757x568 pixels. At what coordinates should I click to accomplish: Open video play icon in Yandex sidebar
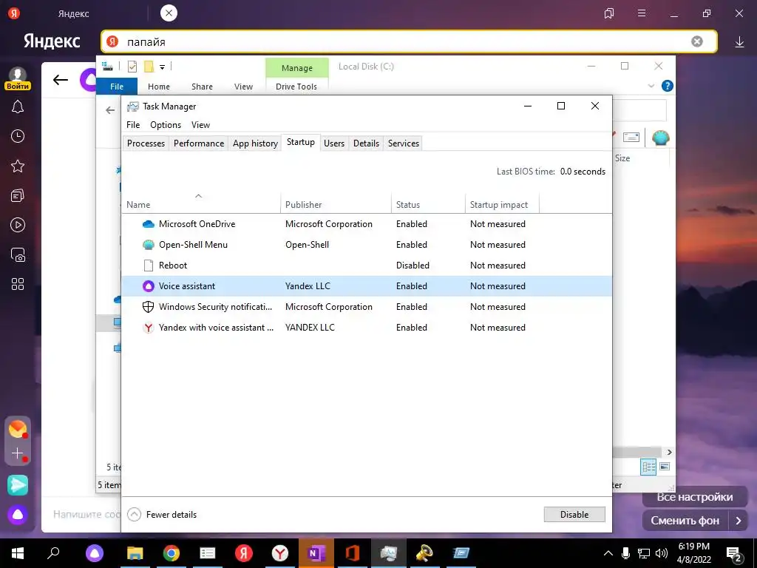tap(18, 225)
